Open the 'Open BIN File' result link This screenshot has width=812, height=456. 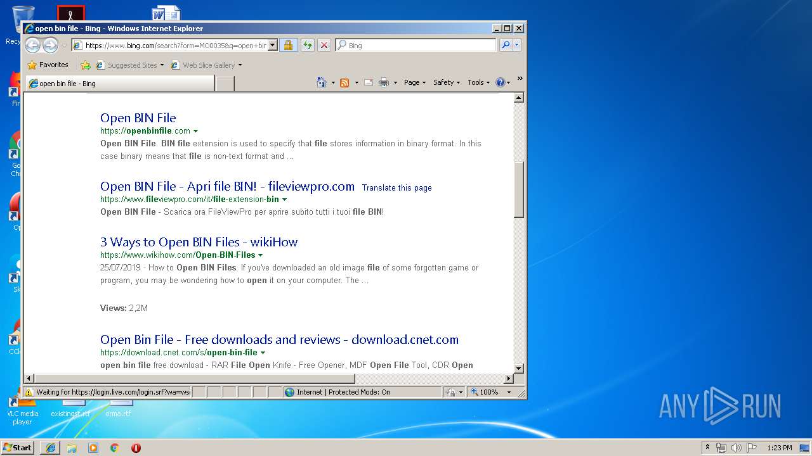138,118
